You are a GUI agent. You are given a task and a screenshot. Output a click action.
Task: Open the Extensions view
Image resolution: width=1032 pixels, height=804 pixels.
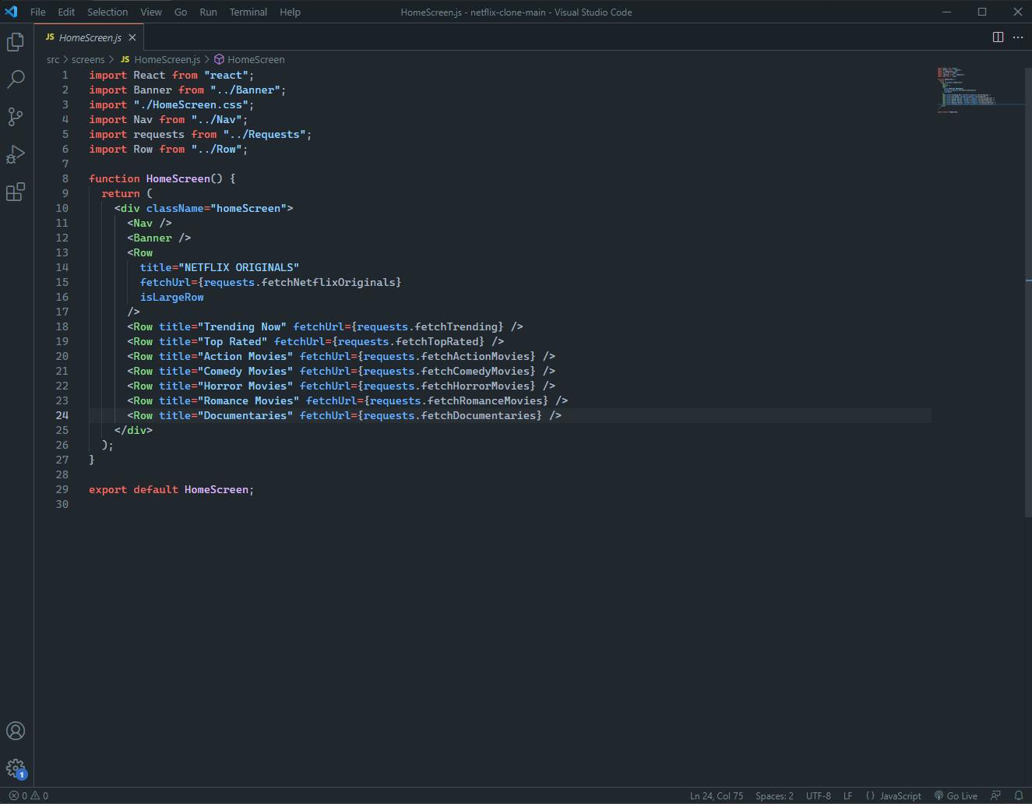[16, 192]
